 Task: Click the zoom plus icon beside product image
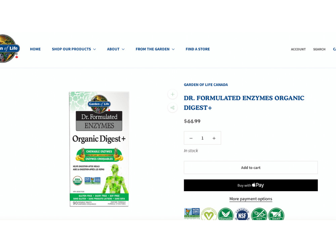[172, 94]
